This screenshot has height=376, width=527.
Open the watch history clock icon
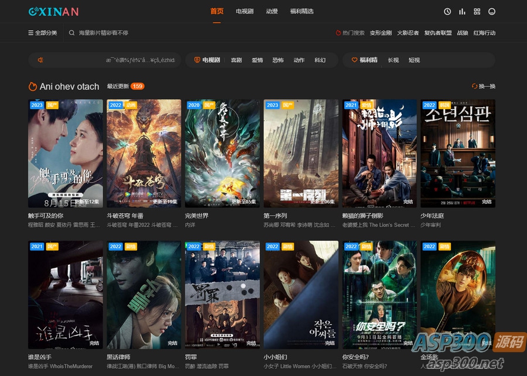tap(447, 11)
